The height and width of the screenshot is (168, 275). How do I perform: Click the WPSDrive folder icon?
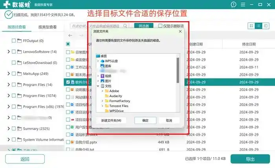106,111
